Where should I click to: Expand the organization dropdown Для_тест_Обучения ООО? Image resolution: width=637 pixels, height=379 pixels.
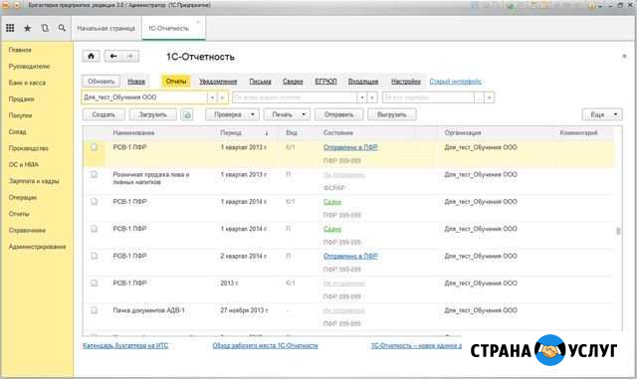(212, 97)
